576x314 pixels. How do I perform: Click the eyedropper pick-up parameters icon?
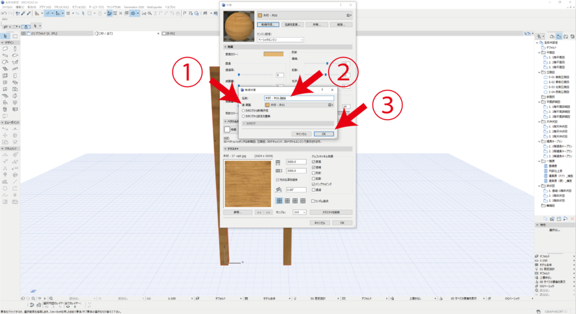23,13
